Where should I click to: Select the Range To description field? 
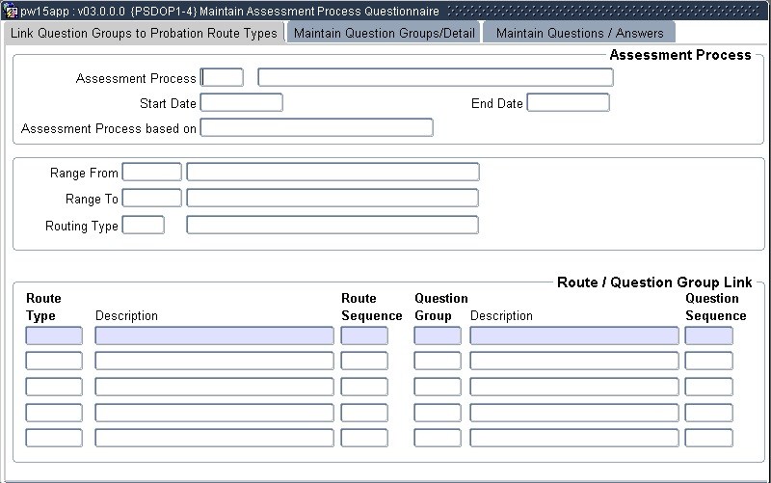(332, 199)
